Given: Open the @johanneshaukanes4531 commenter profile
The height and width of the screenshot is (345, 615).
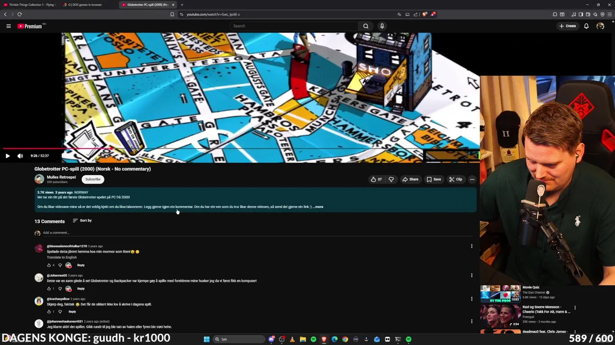Looking at the screenshot, I should (x=65, y=322).
